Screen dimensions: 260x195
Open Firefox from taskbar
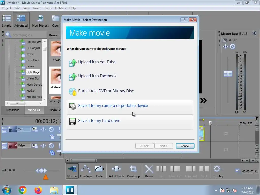(x=38, y=190)
